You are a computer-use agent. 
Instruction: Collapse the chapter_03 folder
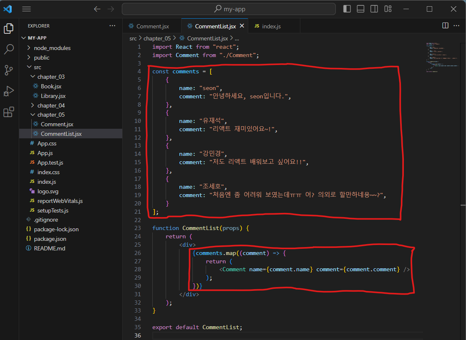pos(50,77)
